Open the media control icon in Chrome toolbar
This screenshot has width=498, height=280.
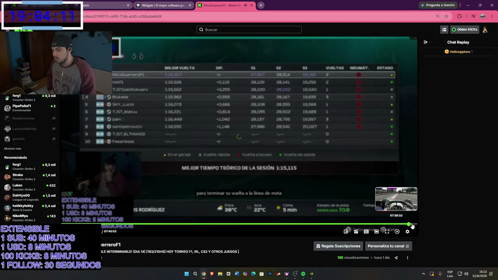coord(473,16)
